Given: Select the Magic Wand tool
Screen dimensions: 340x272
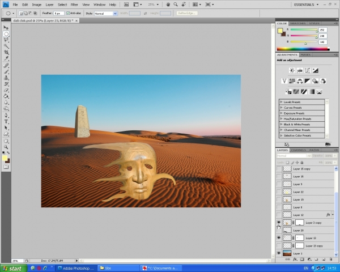Looking at the screenshot, I should [x=6, y=46].
